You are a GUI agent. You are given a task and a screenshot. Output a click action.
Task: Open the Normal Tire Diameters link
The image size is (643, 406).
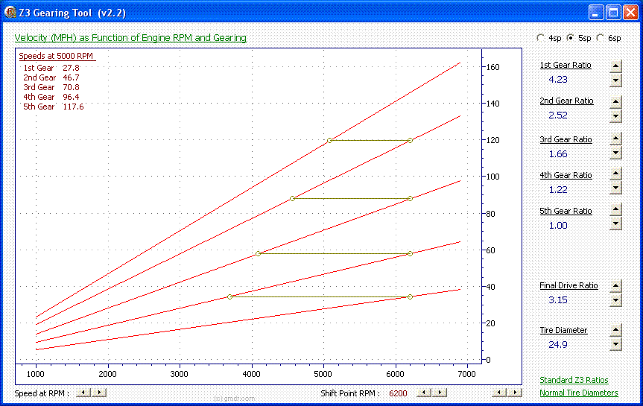[x=578, y=393]
